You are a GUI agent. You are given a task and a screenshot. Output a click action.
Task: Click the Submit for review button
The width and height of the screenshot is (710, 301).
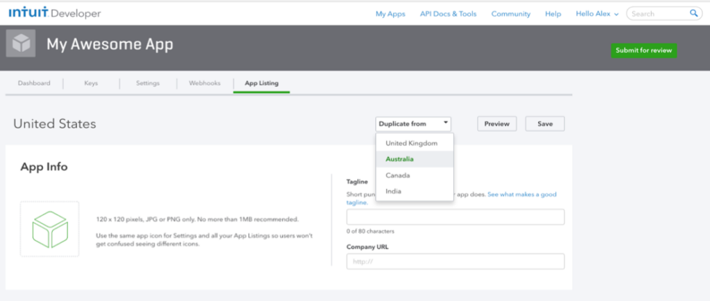[644, 50]
